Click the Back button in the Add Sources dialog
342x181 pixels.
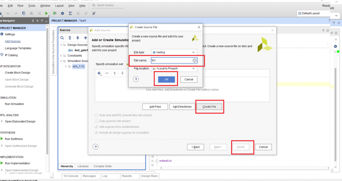[195, 147]
